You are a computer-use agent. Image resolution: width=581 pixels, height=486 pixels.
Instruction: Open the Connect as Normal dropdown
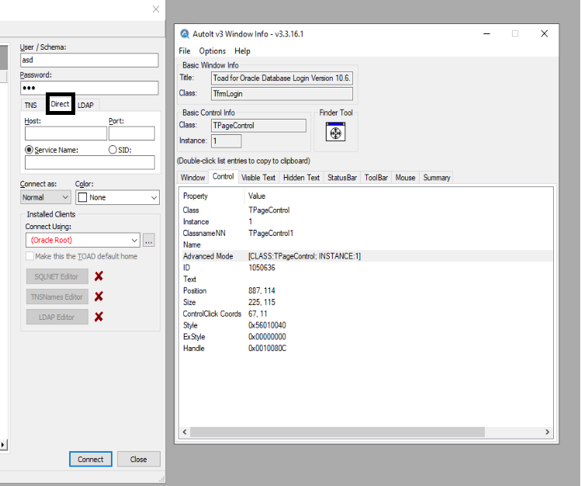46,197
